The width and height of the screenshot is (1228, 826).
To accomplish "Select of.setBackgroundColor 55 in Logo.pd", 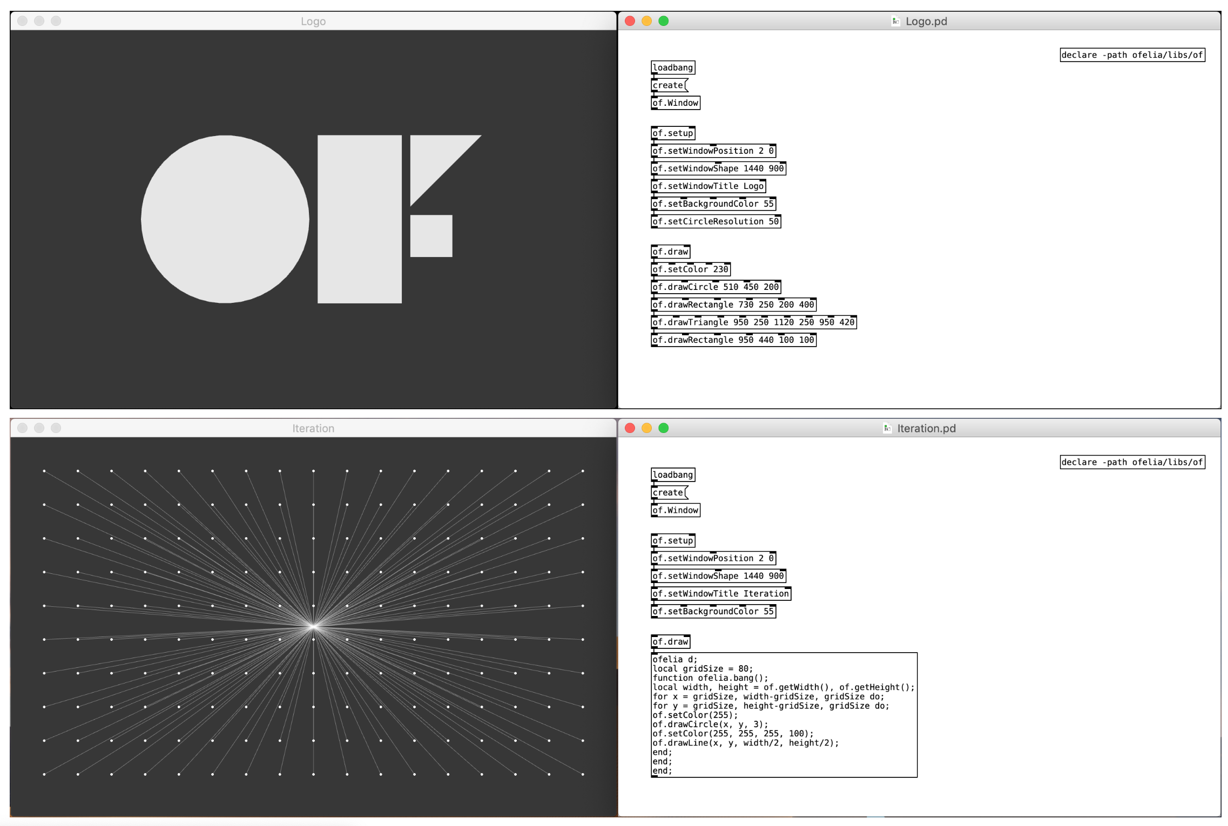I will [713, 204].
